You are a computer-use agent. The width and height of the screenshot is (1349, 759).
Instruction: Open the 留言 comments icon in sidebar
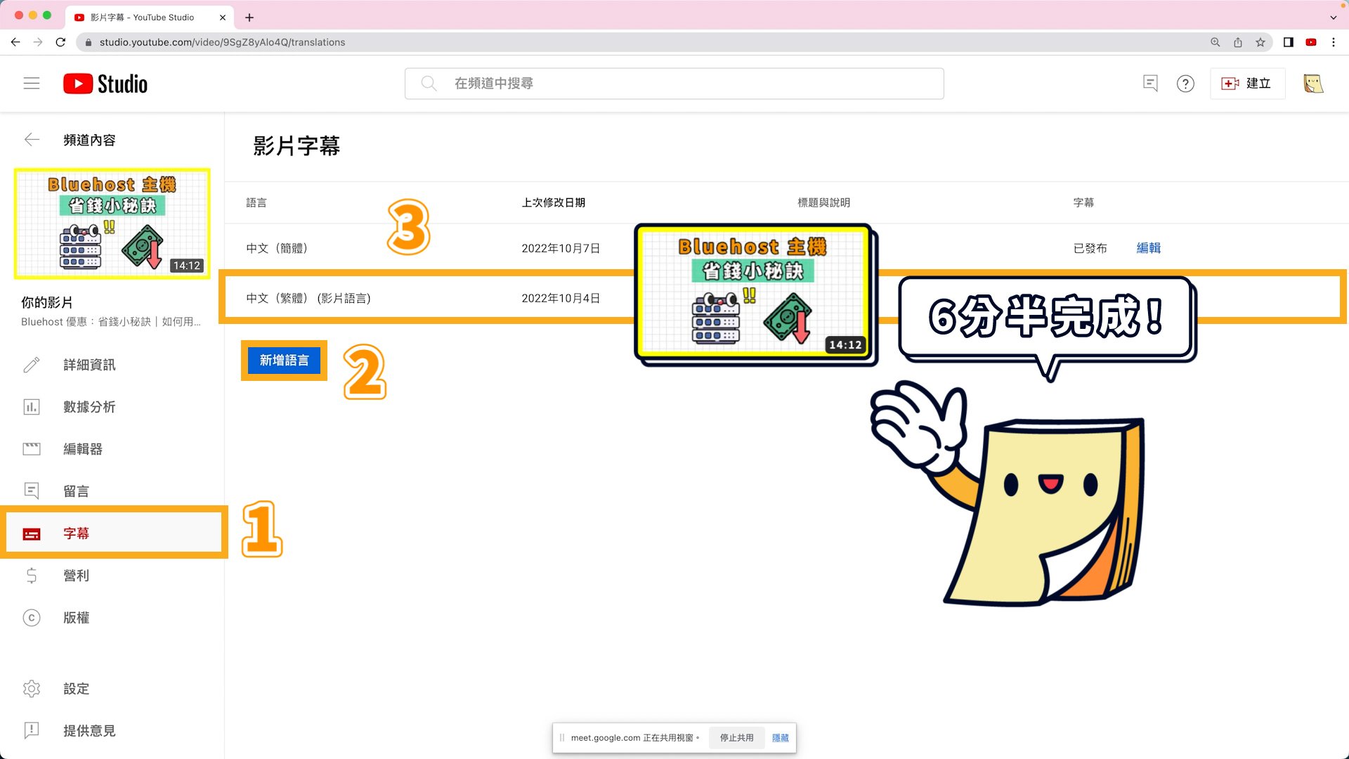pyautogui.click(x=32, y=491)
